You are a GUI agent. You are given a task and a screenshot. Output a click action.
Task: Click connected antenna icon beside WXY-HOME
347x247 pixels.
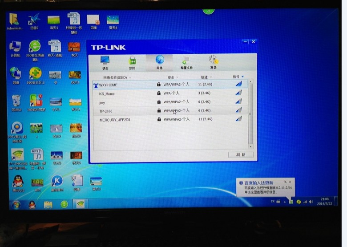click(96, 85)
